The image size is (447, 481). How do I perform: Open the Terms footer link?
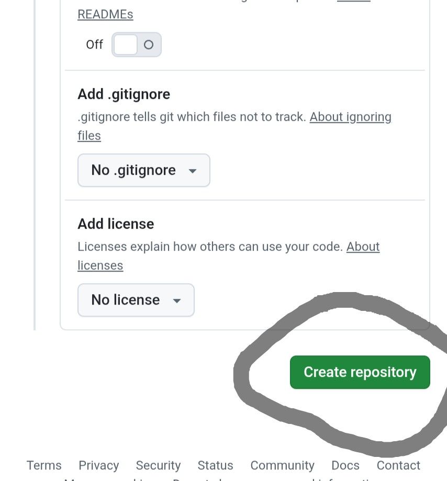(x=44, y=465)
